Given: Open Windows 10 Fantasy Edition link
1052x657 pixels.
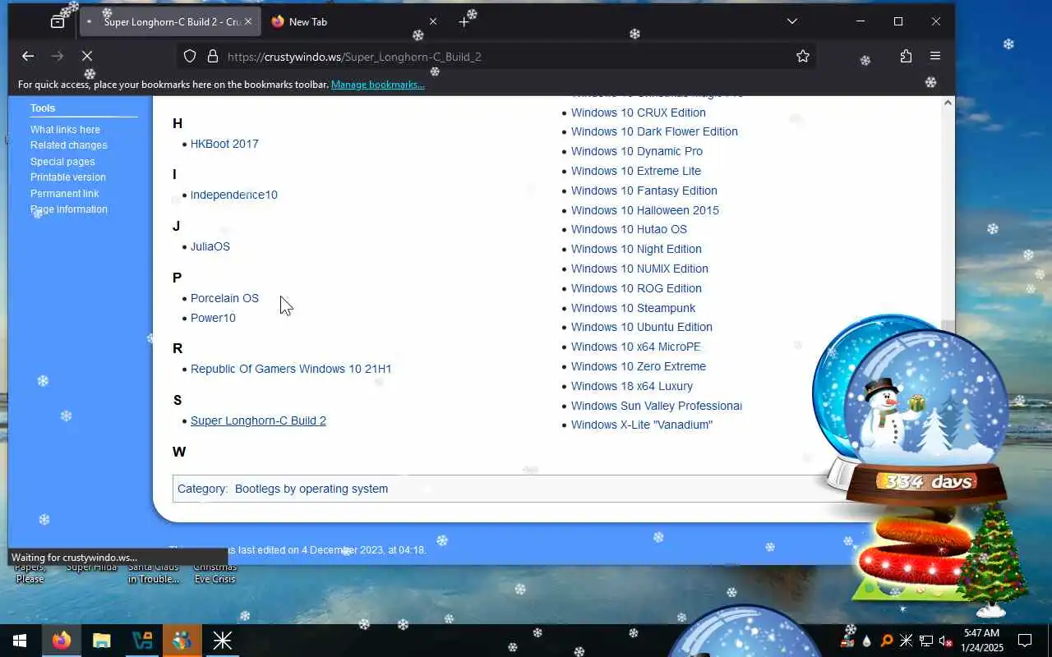Looking at the screenshot, I should 644,191.
